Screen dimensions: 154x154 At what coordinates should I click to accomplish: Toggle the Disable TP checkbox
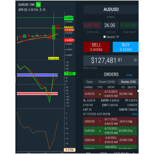coord(104,37)
